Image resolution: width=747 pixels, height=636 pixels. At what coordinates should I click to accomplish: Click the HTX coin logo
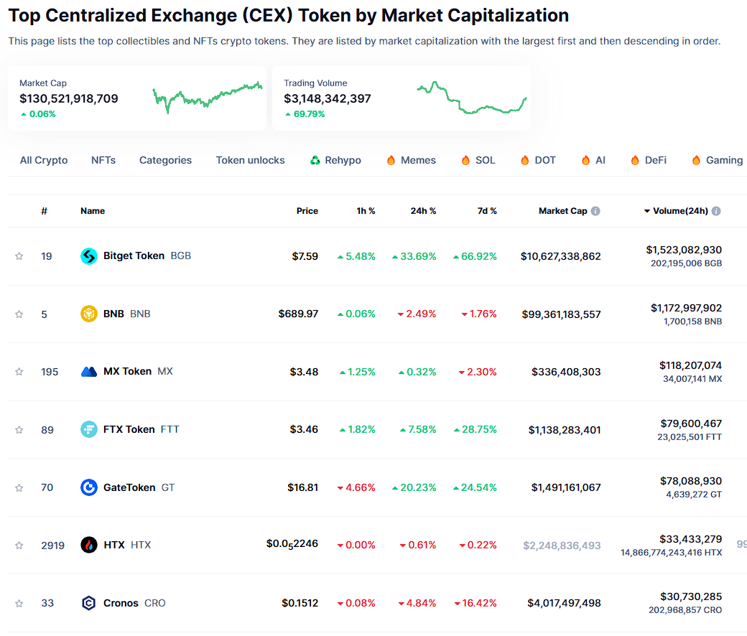click(88, 545)
